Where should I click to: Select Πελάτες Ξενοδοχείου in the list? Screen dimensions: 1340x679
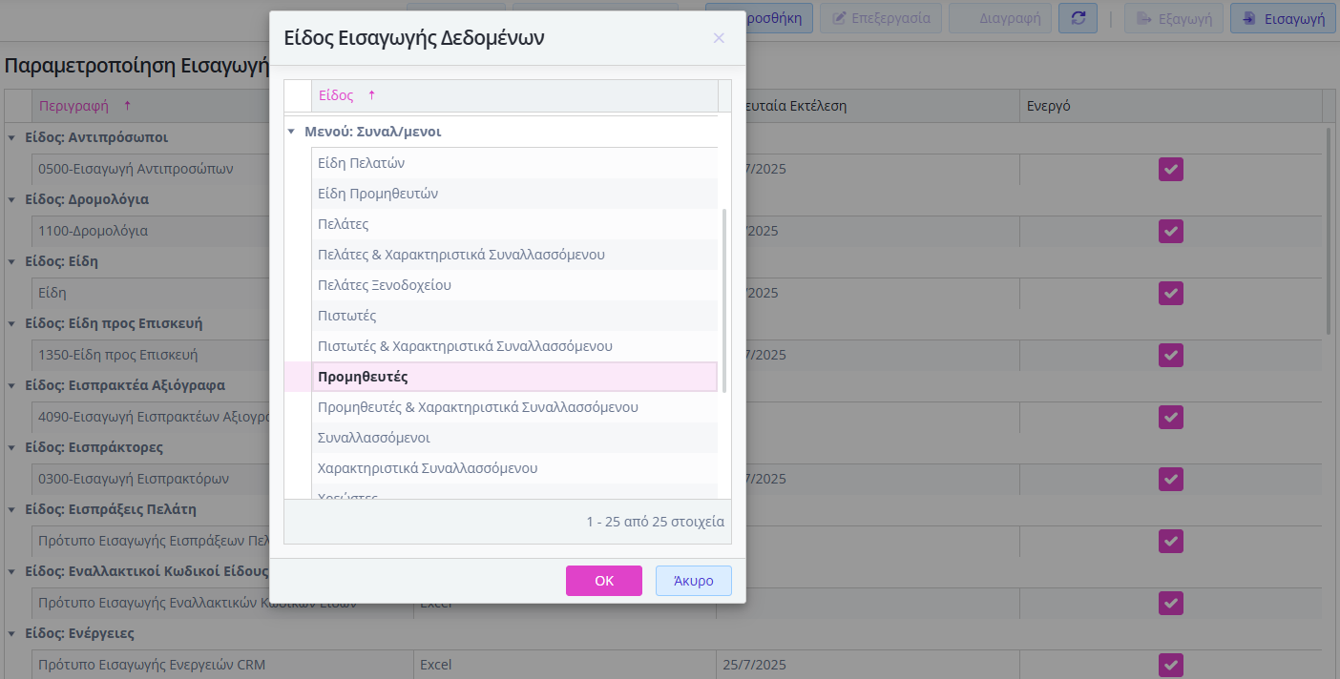[514, 285]
